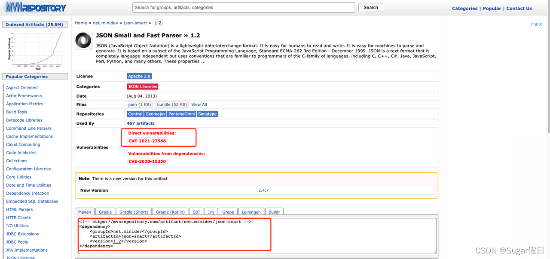The image size is (550, 259).
Task: Open the Popular header link
Action: (492, 9)
